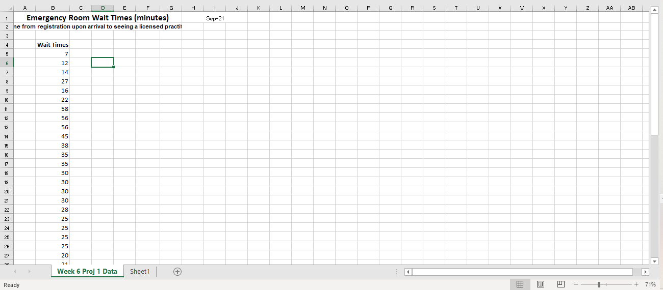This screenshot has height=290, width=663.
Task: Select the cell containing 28
Action: pos(53,209)
